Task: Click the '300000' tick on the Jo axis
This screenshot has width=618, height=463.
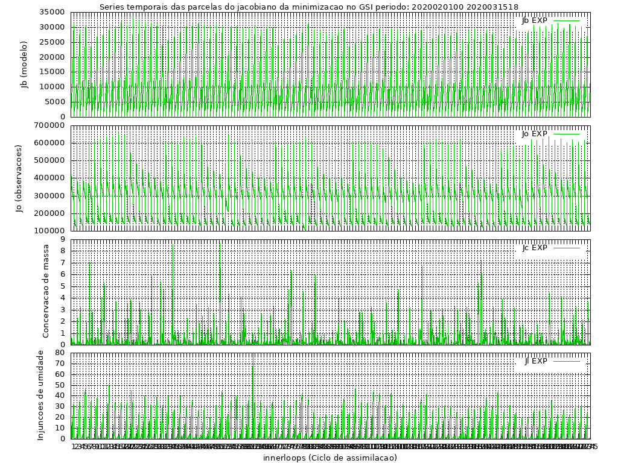Action: (49, 196)
